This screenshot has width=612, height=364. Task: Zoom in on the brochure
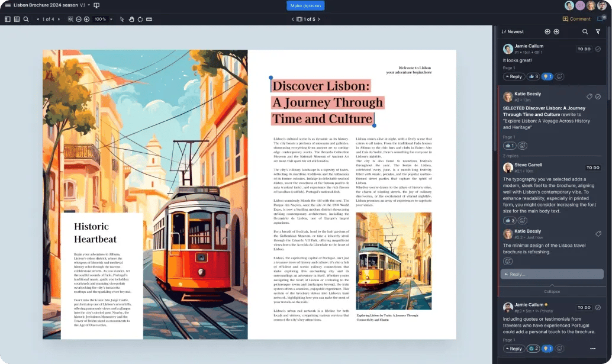click(86, 18)
